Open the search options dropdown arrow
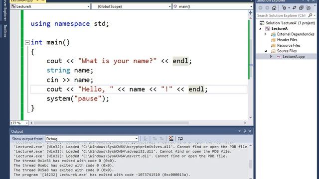The width and height of the screenshot is (319, 179). (x=315, y=15)
